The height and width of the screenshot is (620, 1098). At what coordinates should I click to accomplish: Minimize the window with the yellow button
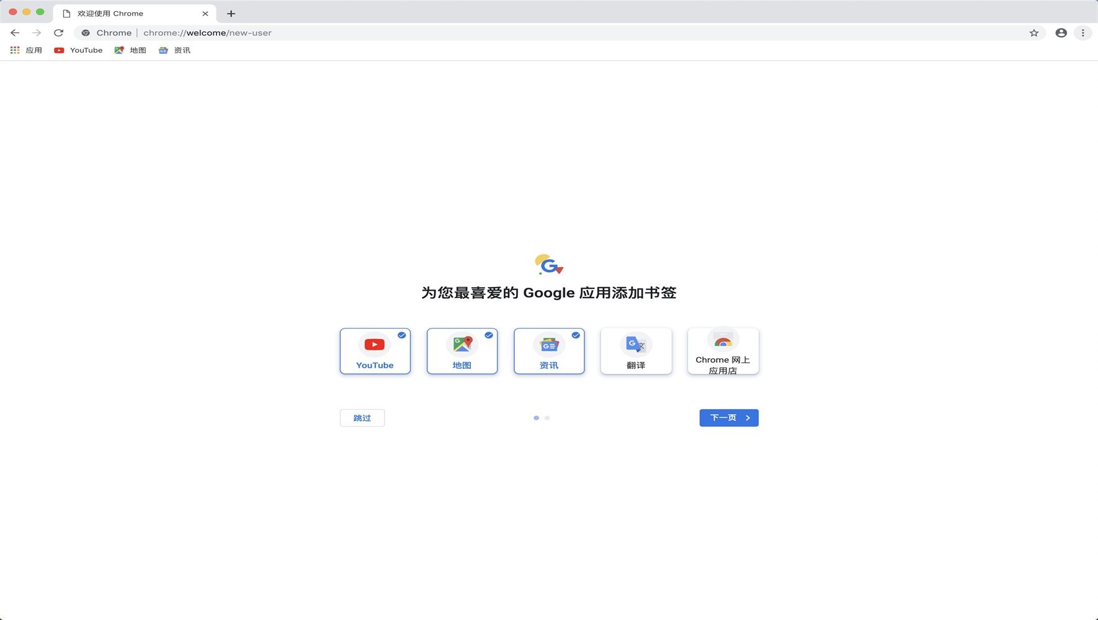pyautogui.click(x=26, y=12)
